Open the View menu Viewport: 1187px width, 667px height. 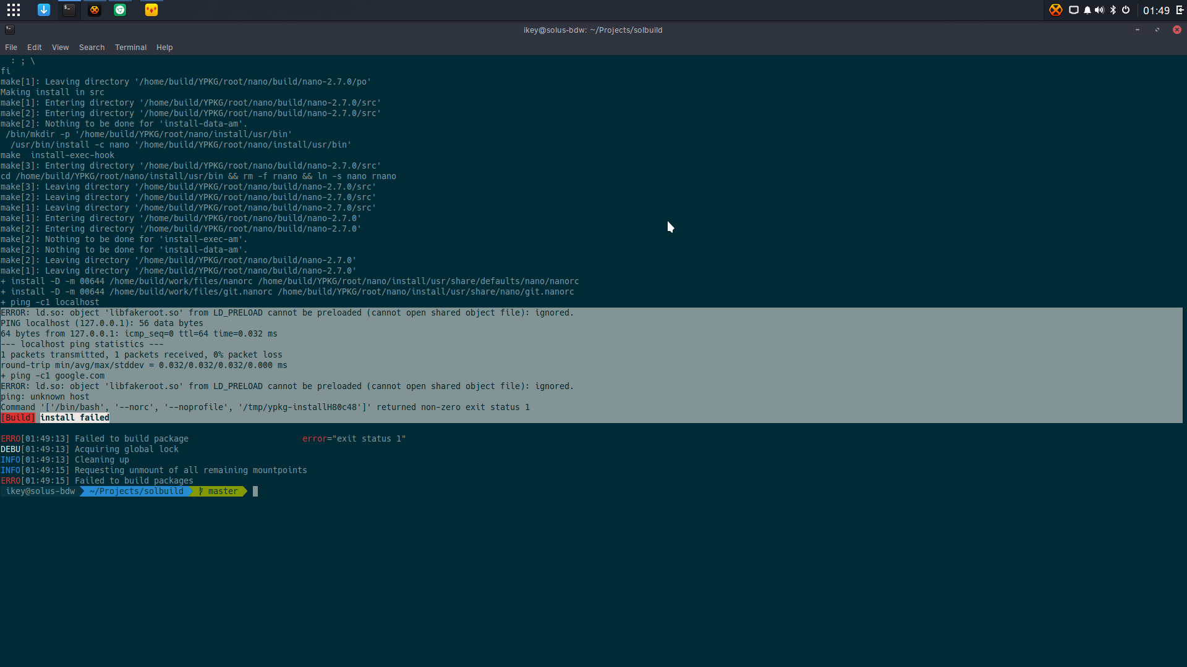click(61, 48)
